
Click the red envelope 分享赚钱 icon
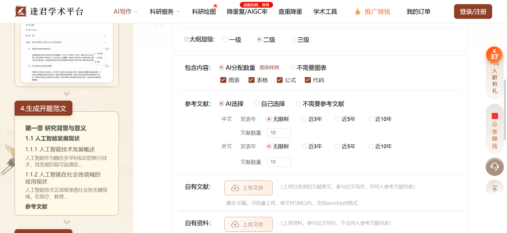coord(495,116)
